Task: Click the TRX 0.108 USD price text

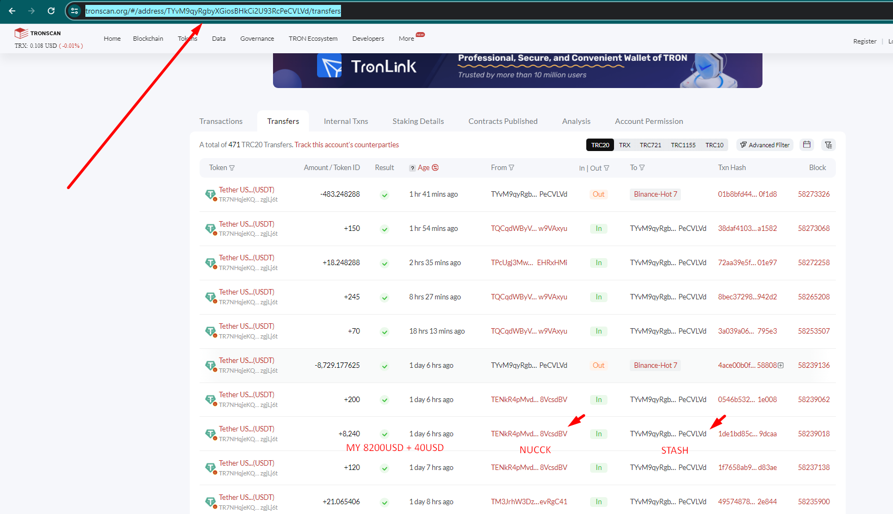Action: pyautogui.click(x=48, y=46)
